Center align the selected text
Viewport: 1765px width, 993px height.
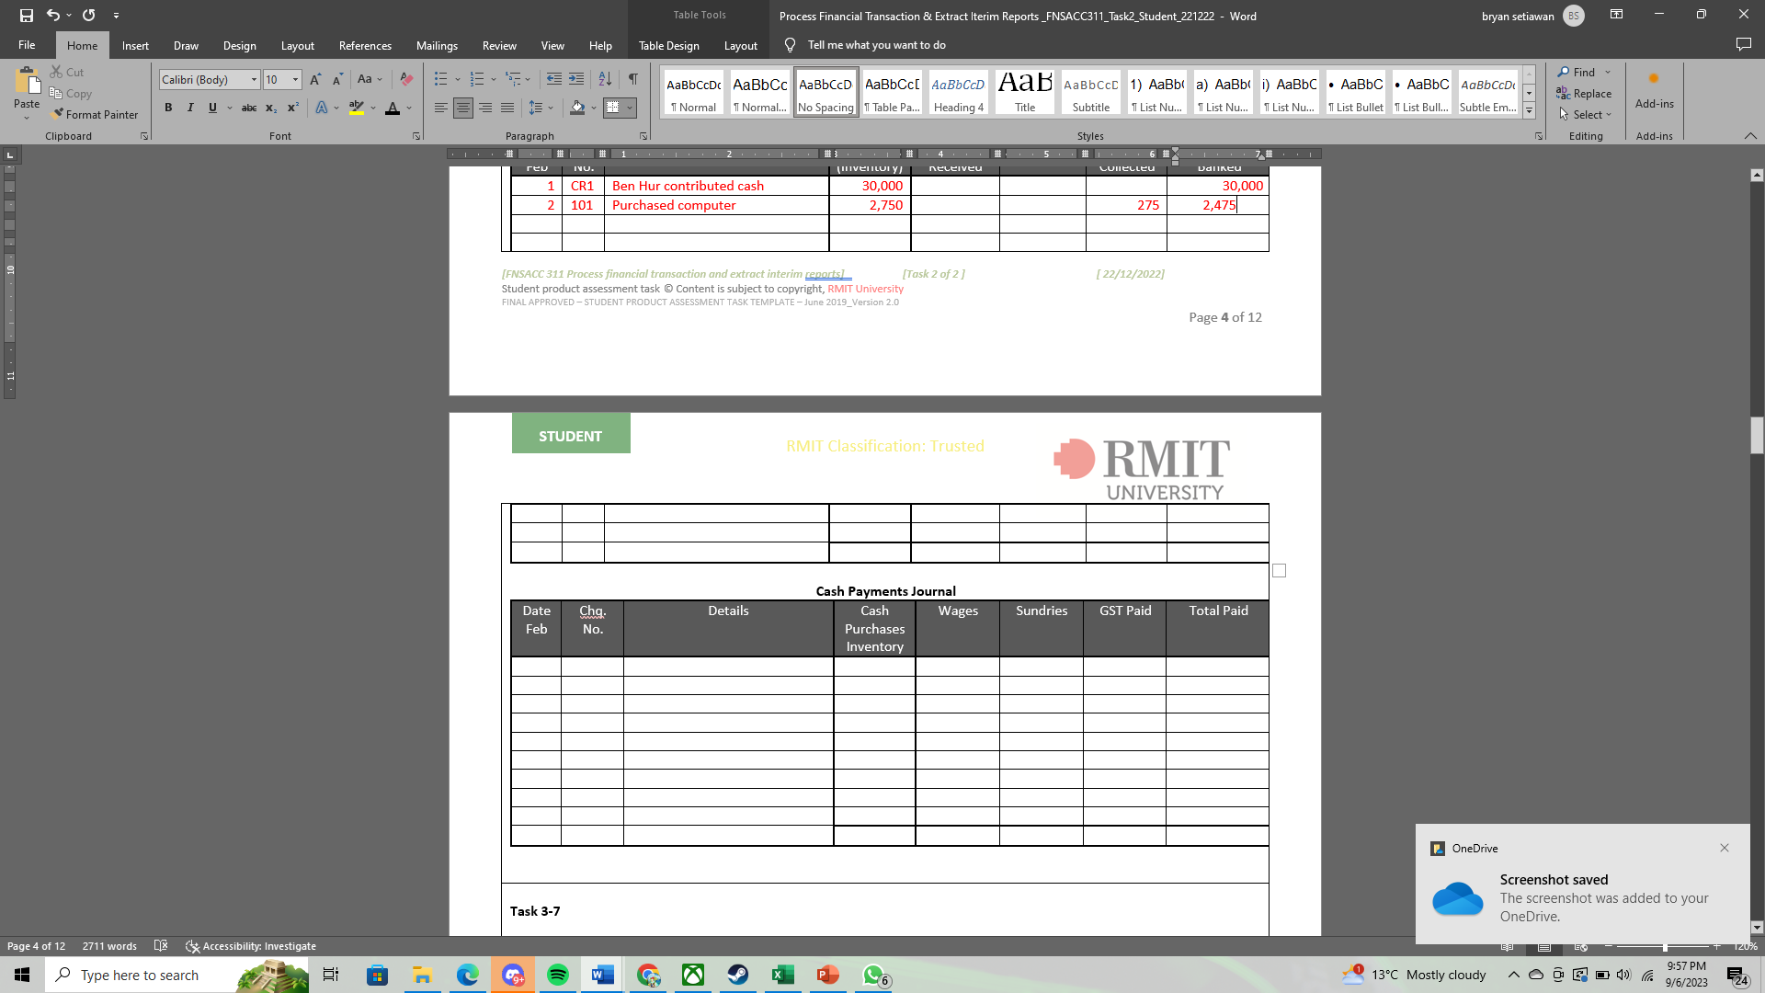pyautogui.click(x=463, y=108)
